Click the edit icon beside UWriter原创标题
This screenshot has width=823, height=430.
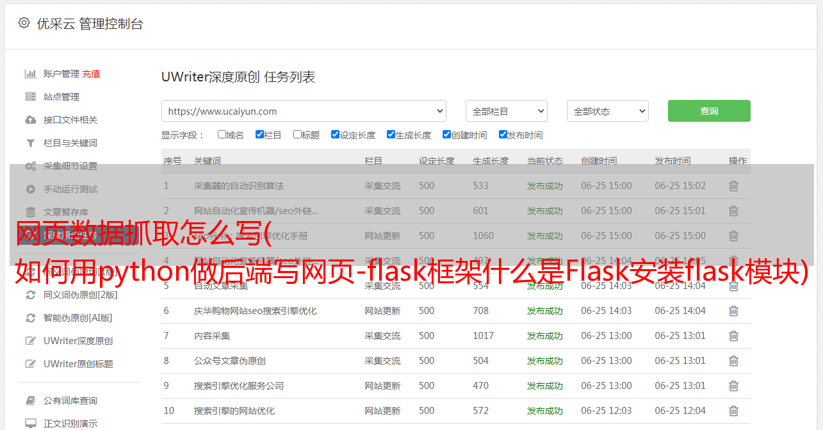30,364
